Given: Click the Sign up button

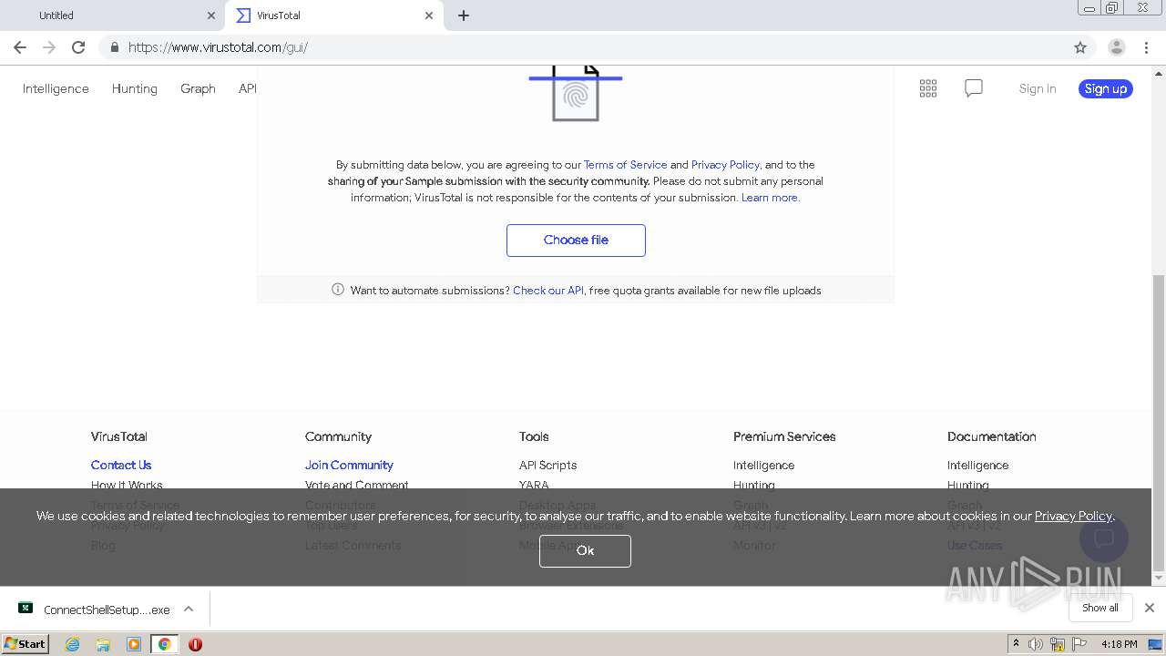Looking at the screenshot, I should pyautogui.click(x=1106, y=88).
